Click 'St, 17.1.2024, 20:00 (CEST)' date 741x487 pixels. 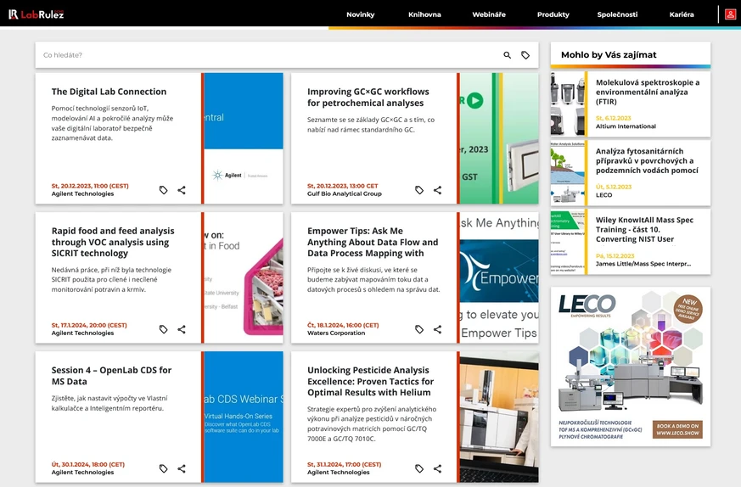click(x=89, y=326)
